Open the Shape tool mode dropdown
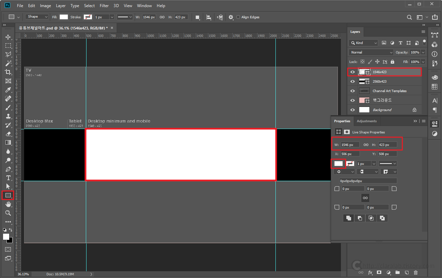The image size is (442, 278). tap(37, 17)
